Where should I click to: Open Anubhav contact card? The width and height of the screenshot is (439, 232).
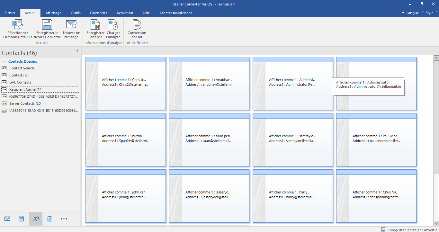click(209, 84)
